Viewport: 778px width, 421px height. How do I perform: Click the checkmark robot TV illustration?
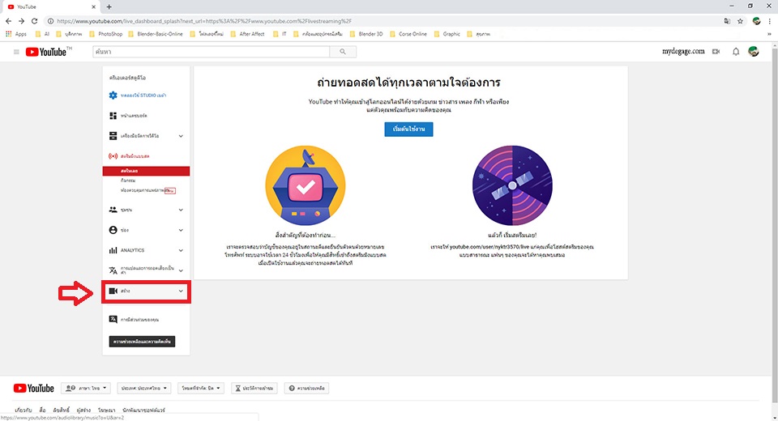306,185
